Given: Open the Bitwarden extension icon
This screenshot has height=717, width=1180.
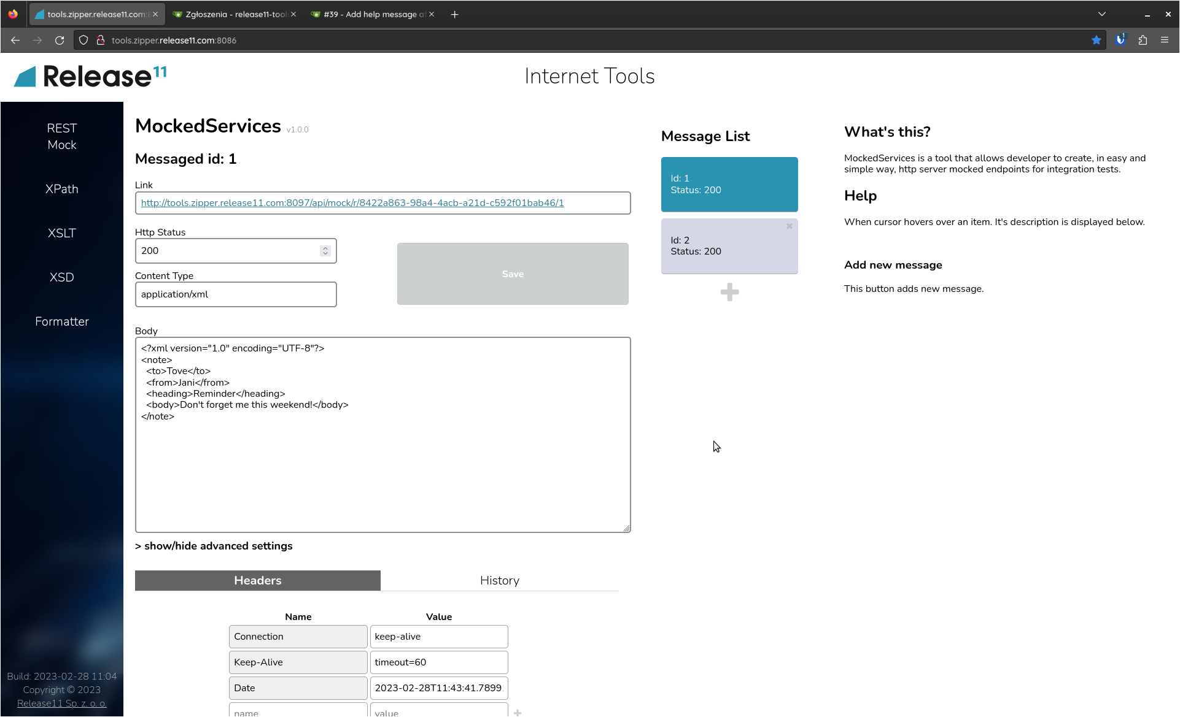Looking at the screenshot, I should click(x=1120, y=40).
